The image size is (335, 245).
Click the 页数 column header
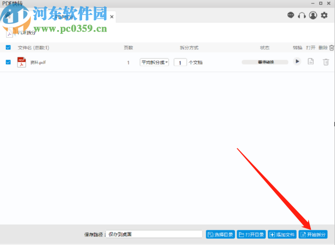point(129,48)
